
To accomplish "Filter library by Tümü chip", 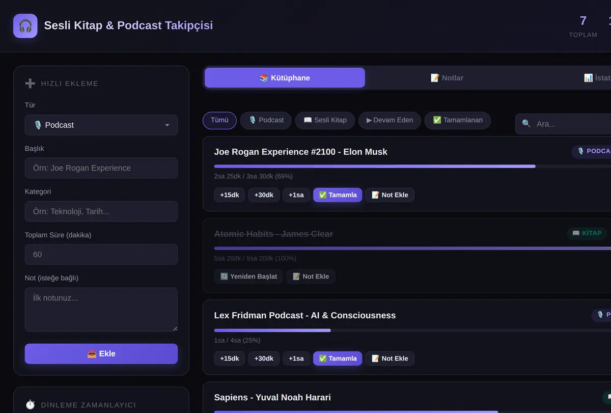I will tap(219, 120).
